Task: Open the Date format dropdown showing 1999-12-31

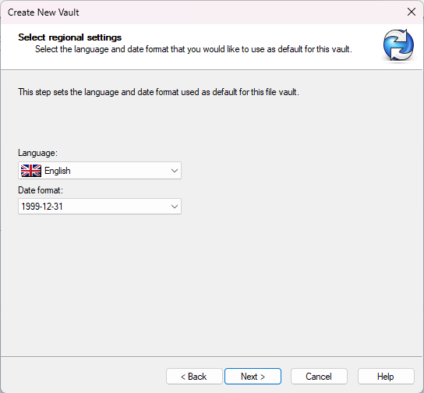Action: tap(100, 207)
